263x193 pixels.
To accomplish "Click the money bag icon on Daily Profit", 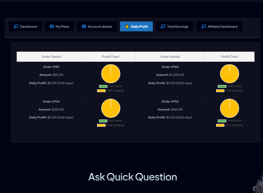I will coord(127,26).
